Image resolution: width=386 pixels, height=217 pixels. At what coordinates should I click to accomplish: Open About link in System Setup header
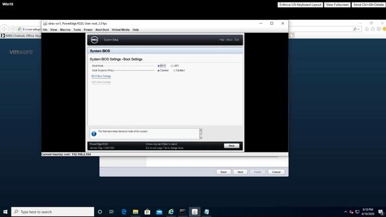229,40
